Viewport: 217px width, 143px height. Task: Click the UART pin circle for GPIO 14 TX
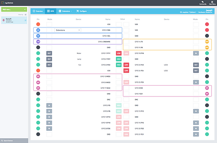coord(207,42)
